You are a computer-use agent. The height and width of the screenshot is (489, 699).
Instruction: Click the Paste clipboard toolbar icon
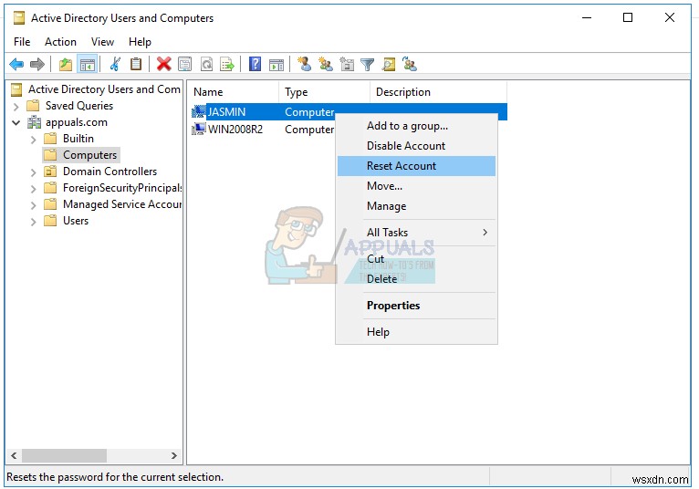tap(136, 64)
